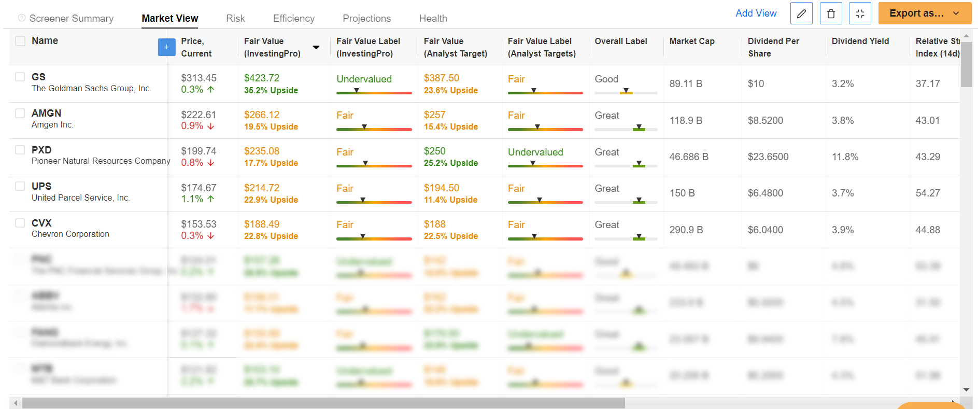Click CVX dividend per share $6.0400

[x=766, y=230]
